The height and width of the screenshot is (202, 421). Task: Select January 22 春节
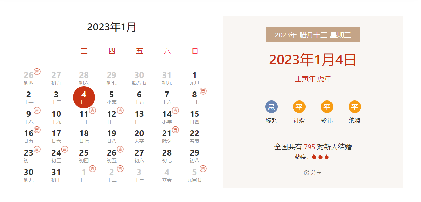click(195, 137)
